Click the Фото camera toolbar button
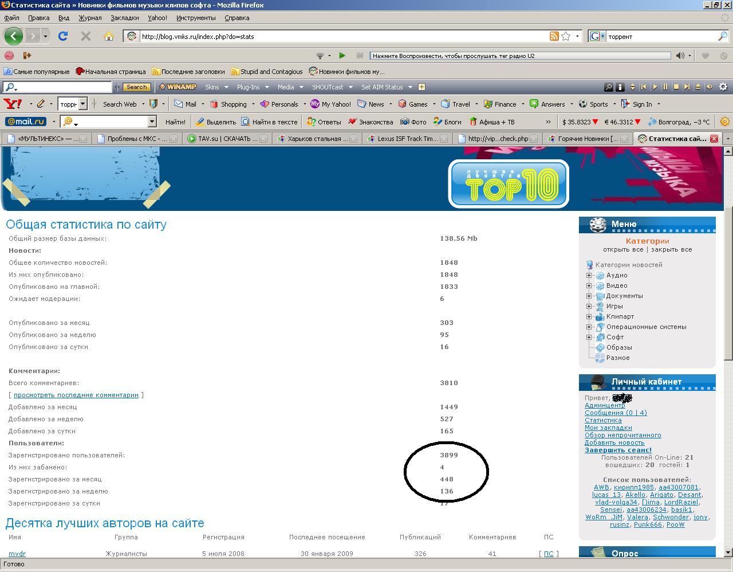 [413, 122]
